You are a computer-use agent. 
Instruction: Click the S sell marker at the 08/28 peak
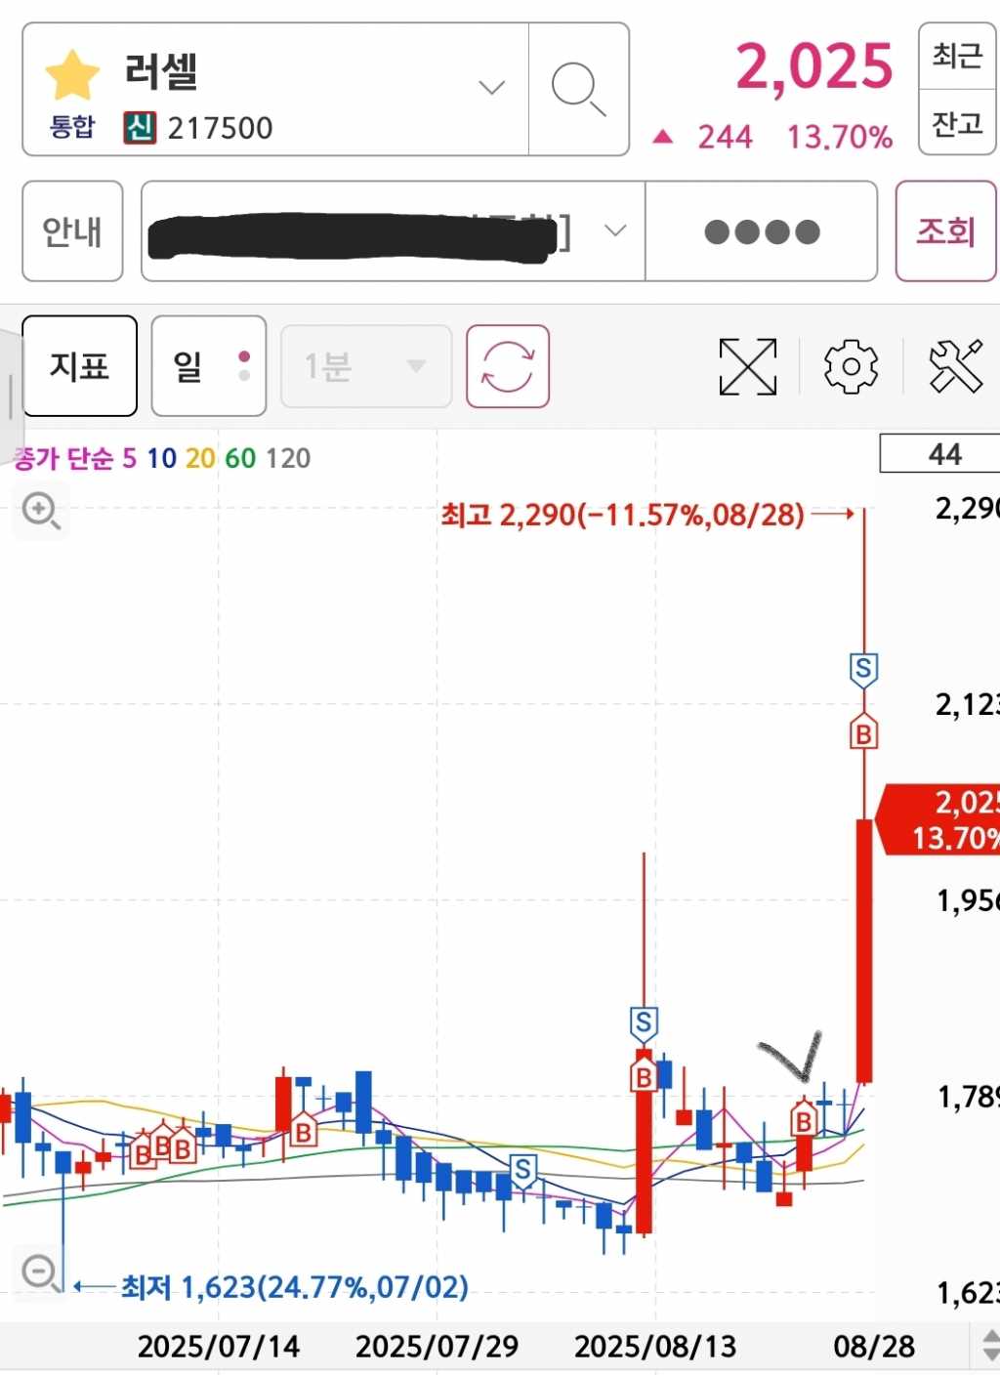(x=863, y=670)
